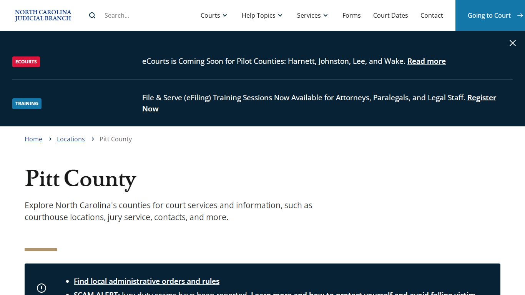
Task: Expand the Courts dropdown menu
Action: tap(214, 15)
